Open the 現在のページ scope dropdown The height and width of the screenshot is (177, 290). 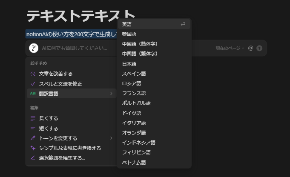[x=230, y=48]
